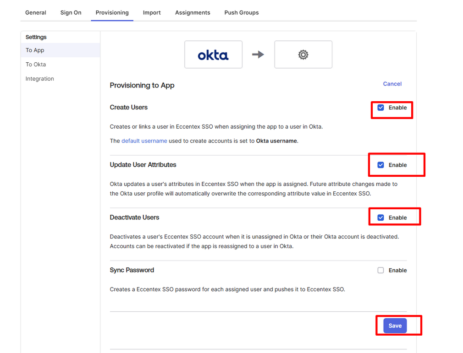Enable the Sync Password checkbox

[x=380, y=270]
